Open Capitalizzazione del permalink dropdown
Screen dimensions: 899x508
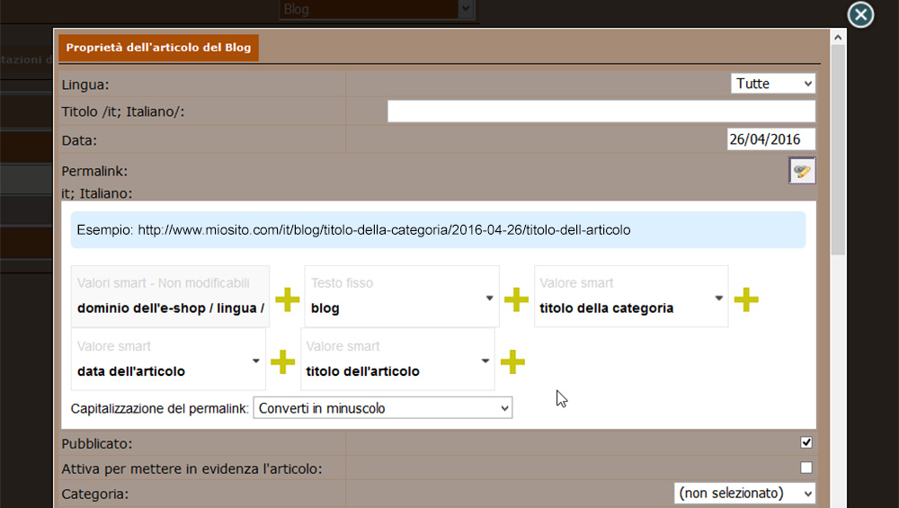click(382, 408)
